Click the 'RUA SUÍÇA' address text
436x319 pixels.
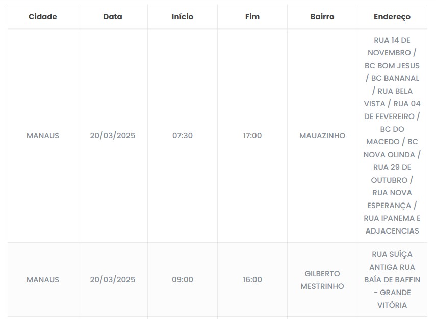(x=392, y=254)
